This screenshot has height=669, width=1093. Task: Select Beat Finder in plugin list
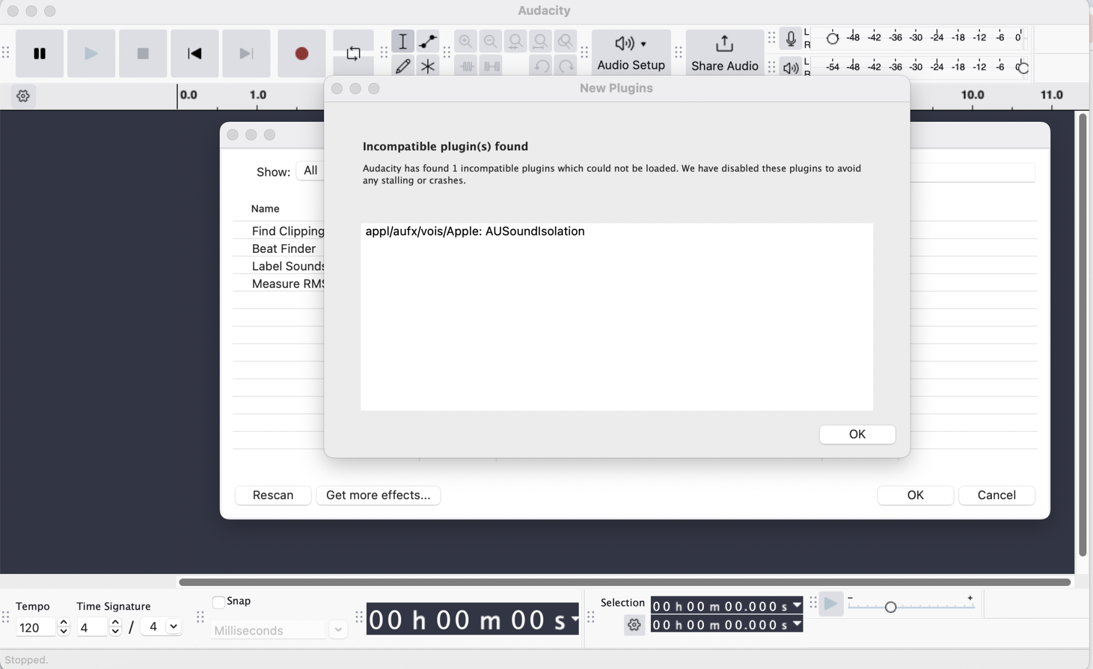coord(284,248)
